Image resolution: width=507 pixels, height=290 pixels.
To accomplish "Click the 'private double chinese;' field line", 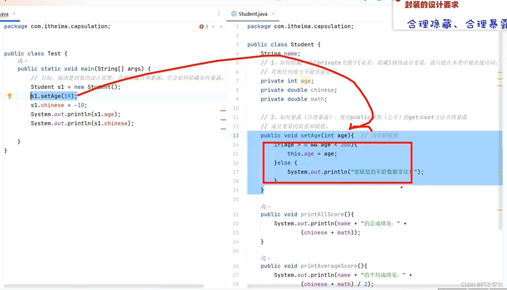I will tap(299, 90).
